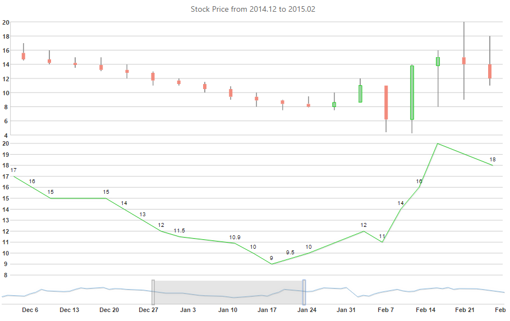Select the tall green candlestick spanning 6 to 14

tap(412, 92)
